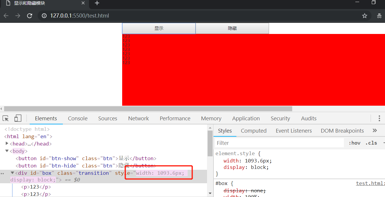385x197 pixels.
Task: Expand the head node
Action: coord(7,143)
